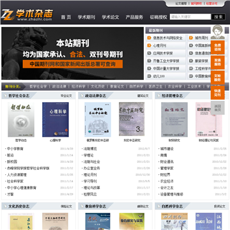Viewport: 230px width, 230px height.
Task: Click the black 搜索 search button
Action: (218, 17)
